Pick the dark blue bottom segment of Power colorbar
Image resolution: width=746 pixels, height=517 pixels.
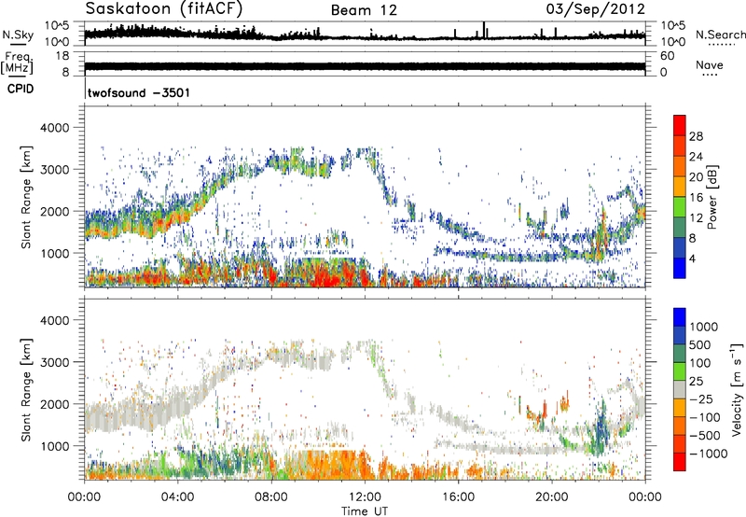pyautogui.click(x=680, y=268)
